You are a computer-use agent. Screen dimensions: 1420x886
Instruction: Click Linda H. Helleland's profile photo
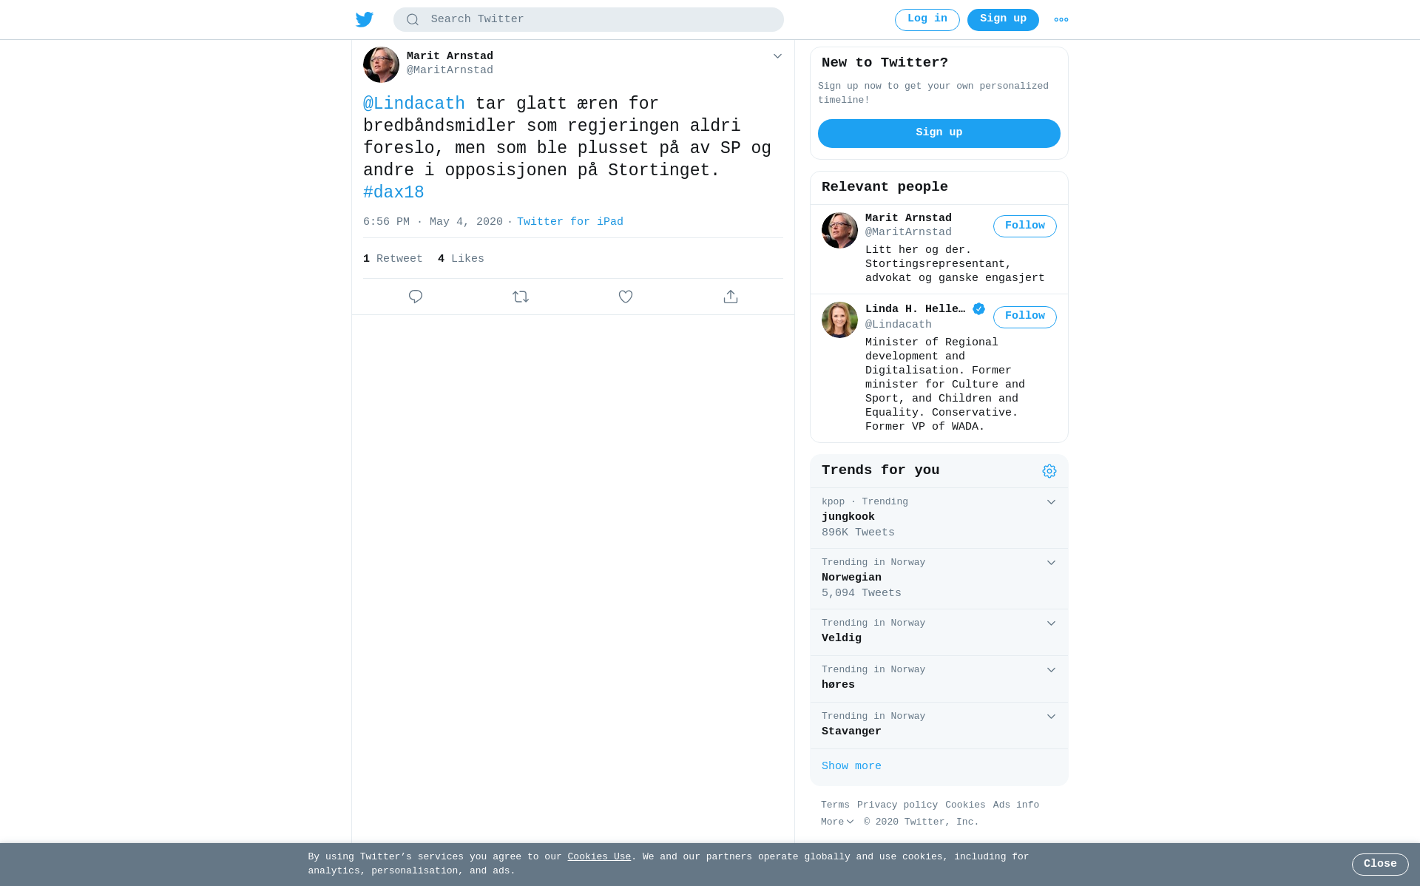[839, 319]
